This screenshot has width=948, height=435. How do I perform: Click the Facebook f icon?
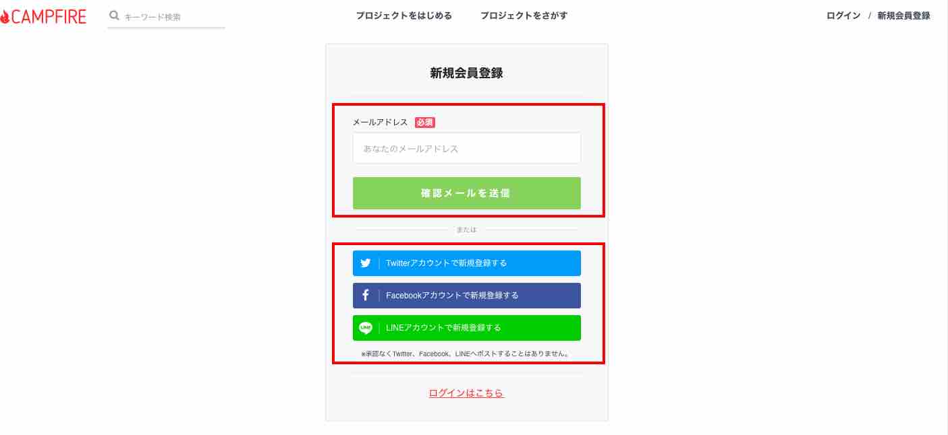click(366, 295)
